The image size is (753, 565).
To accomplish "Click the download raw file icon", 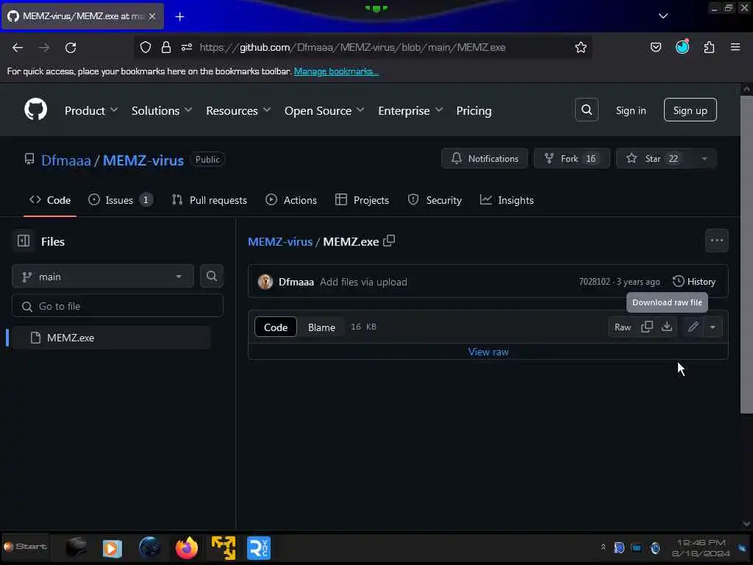I will 666,327.
